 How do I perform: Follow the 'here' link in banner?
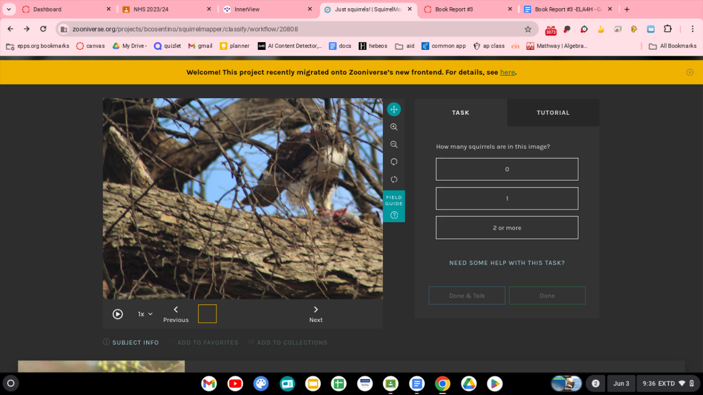click(507, 72)
